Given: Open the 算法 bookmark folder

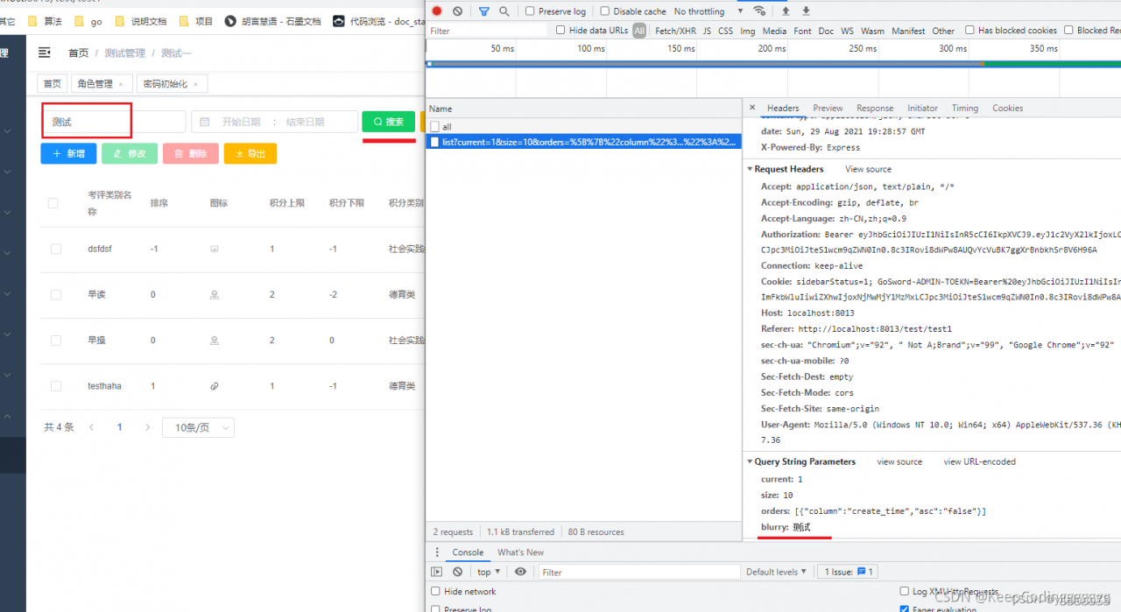Looking at the screenshot, I should point(46,20).
